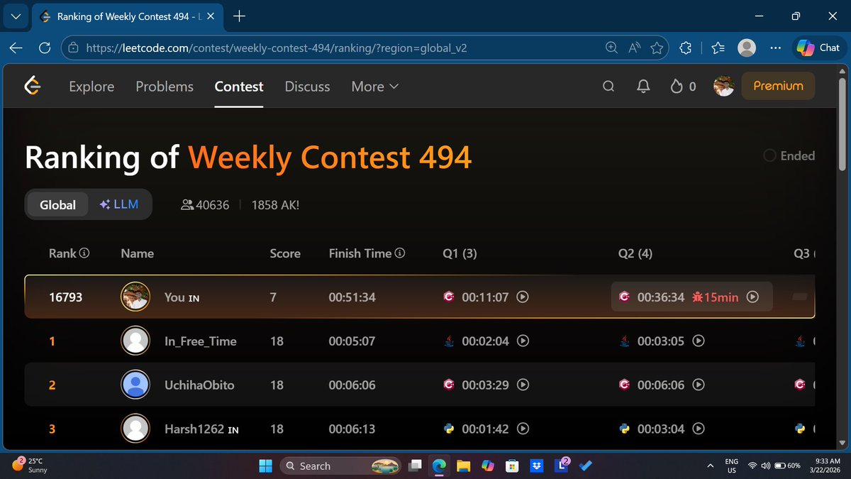The width and height of the screenshot is (851, 479).
Task: Click the LeetCode logo icon
Action: (32, 87)
